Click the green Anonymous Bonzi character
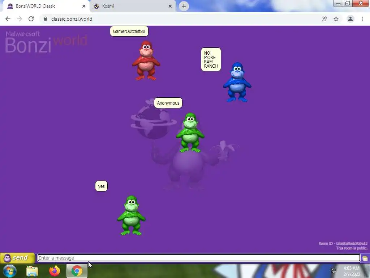Viewport: 370px width, 278px height. point(190,132)
